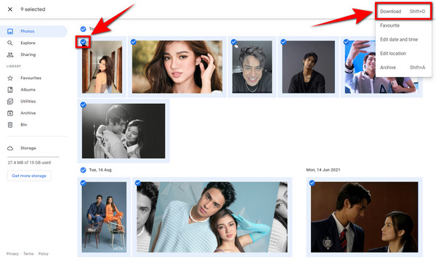Open Bin in the sidebar library
Screen dimensions: 436x262
point(24,125)
